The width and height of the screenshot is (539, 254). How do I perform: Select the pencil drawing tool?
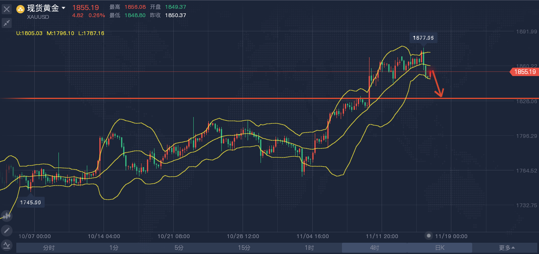[x=7, y=230]
